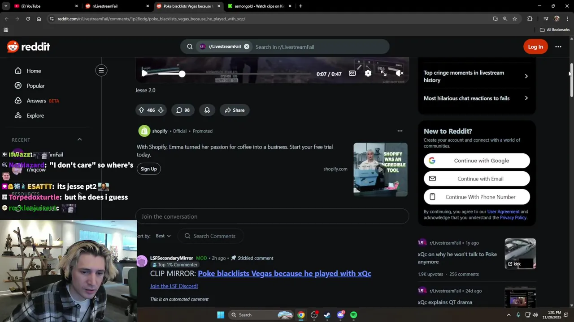The width and height of the screenshot is (574, 322).
Task: Continue With Phone Number sign-up
Action: (x=477, y=197)
